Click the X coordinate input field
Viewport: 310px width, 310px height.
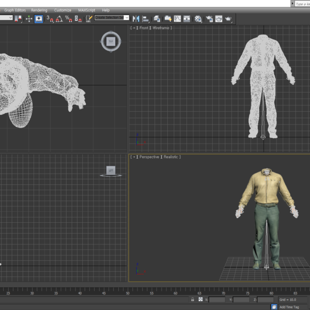click(x=217, y=299)
